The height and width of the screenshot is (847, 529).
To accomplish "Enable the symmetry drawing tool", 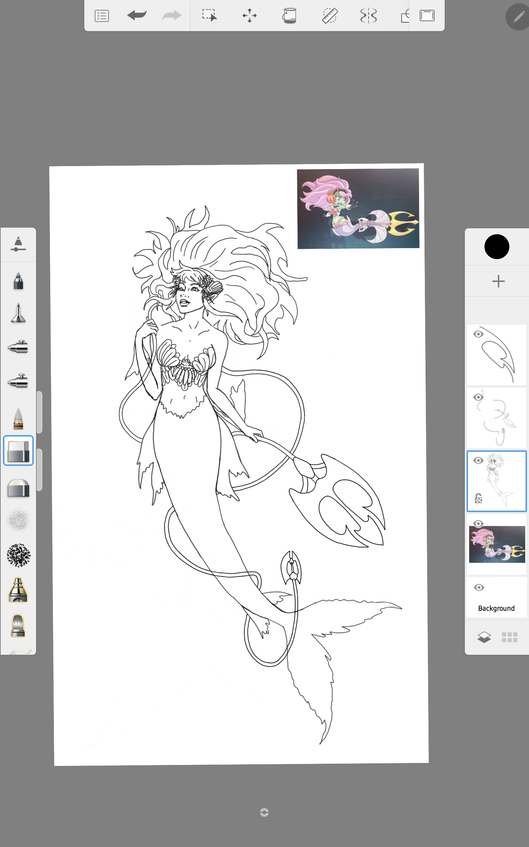I will [x=368, y=16].
